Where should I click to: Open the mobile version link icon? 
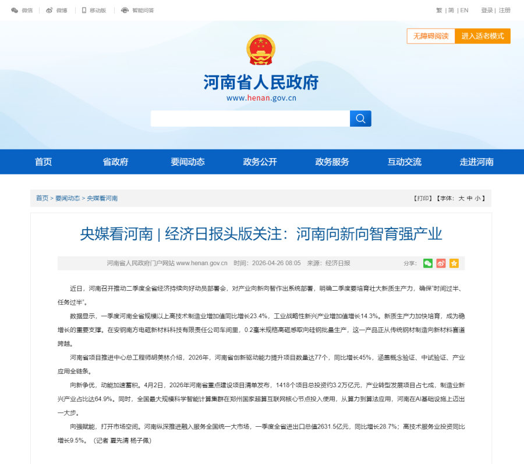pyautogui.click(x=84, y=10)
